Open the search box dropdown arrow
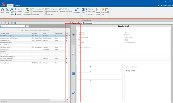Image resolution: width=173 pixels, height=103 pixels. click(x=24, y=26)
